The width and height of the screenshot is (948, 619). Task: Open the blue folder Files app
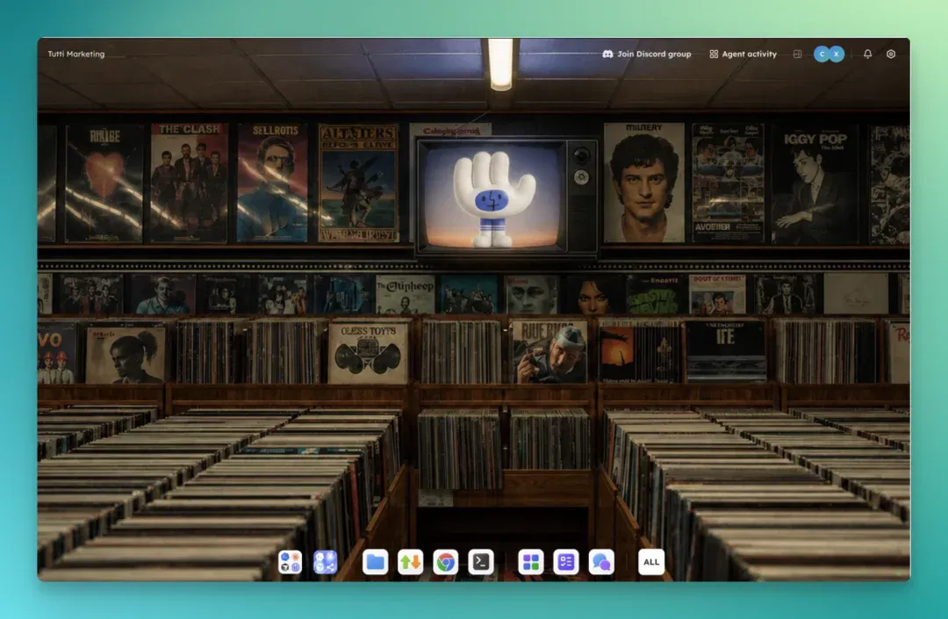(375, 562)
